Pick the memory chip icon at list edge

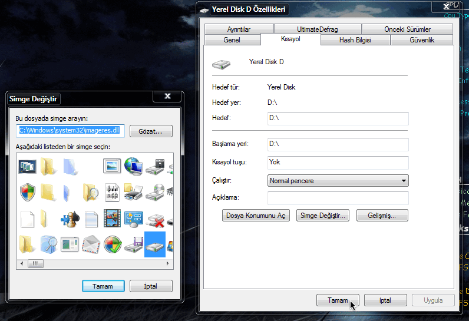pyautogui.click(x=170, y=191)
